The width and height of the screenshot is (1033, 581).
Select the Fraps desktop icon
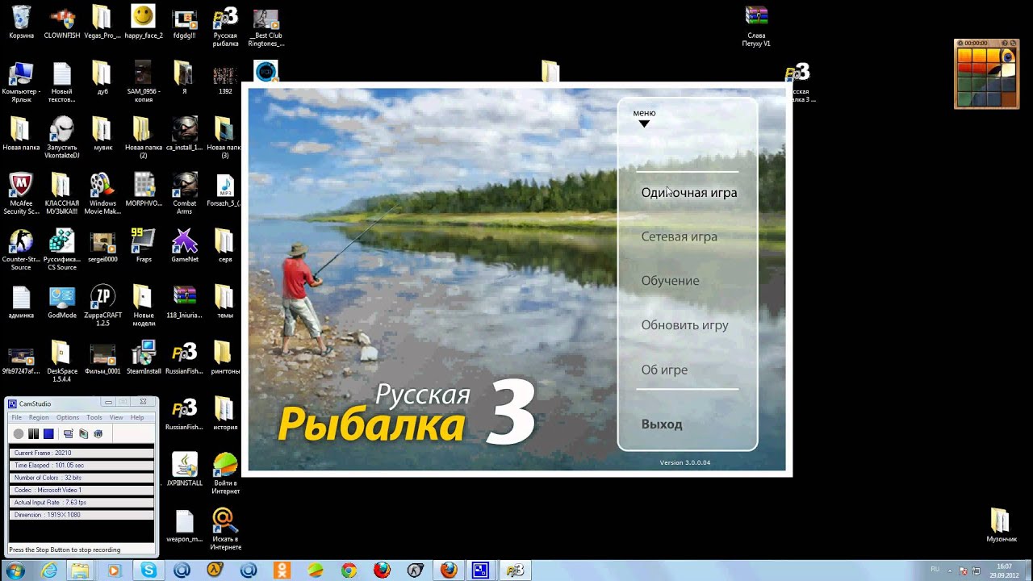pyautogui.click(x=144, y=245)
